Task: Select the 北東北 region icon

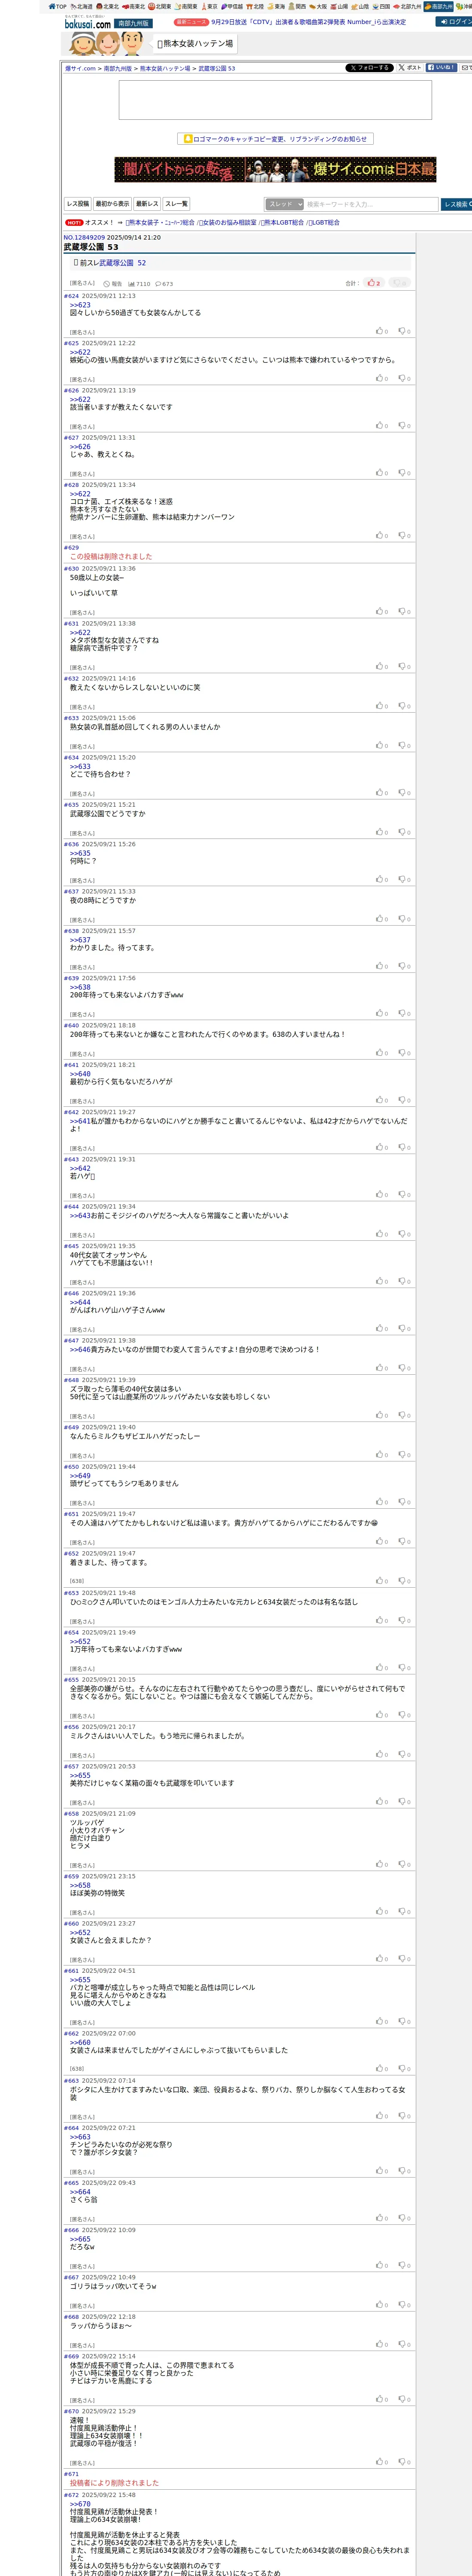Action: tap(108, 6)
